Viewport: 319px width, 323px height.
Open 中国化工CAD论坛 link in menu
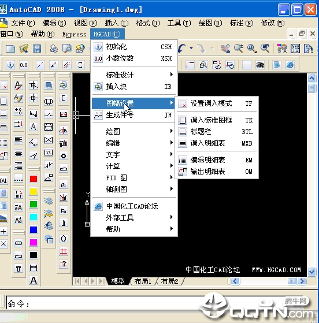[134, 206]
